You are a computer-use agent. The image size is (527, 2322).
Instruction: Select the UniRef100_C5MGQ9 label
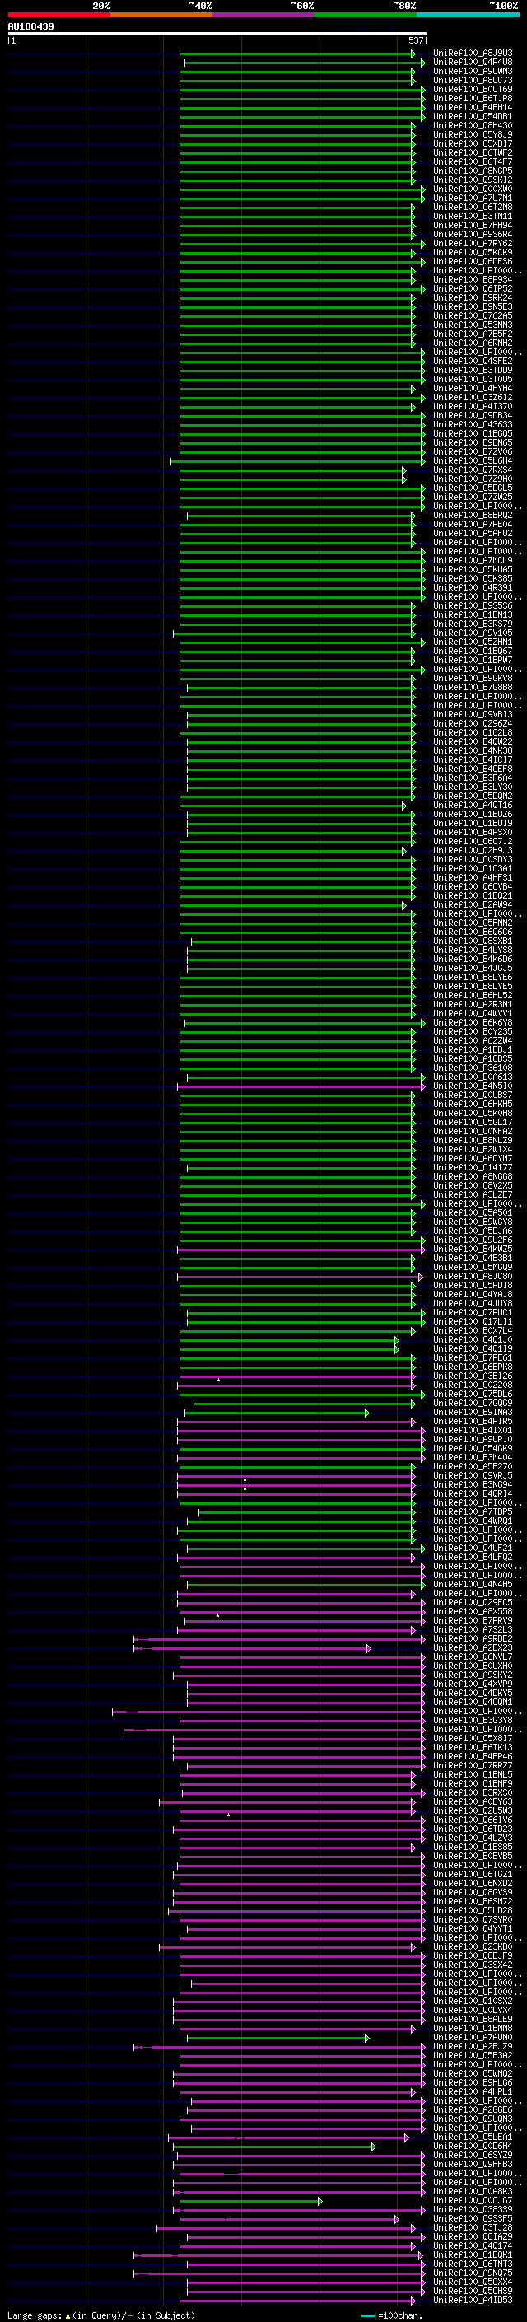pyautogui.click(x=473, y=1268)
